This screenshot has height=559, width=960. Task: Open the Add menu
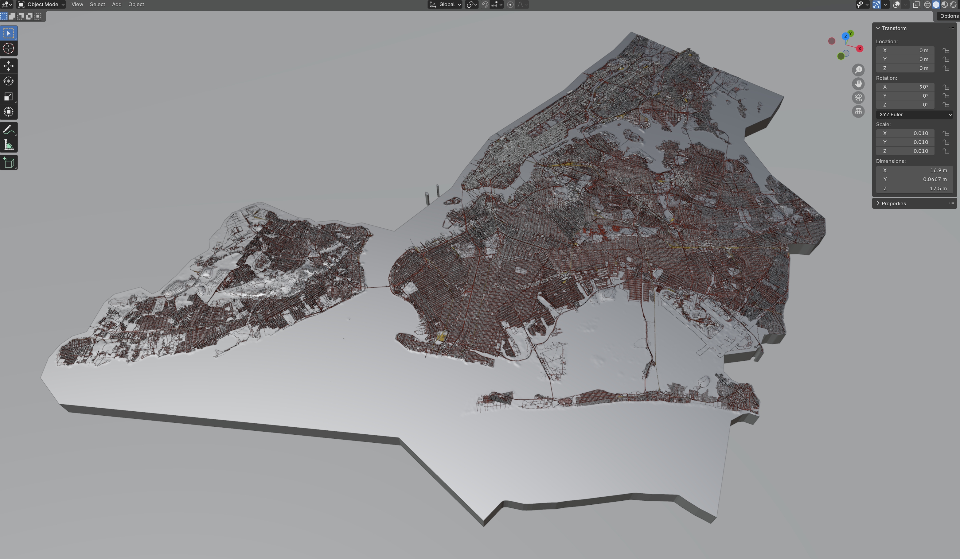(x=117, y=5)
